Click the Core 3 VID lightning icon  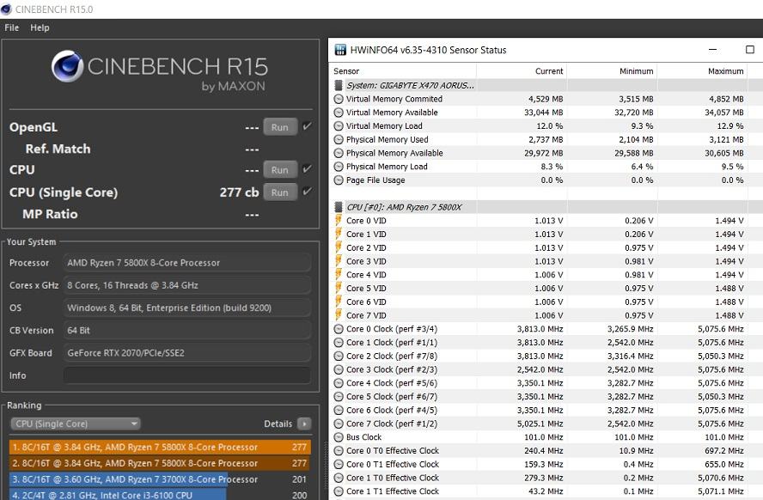[x=339, y=261]
